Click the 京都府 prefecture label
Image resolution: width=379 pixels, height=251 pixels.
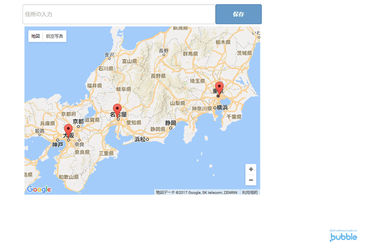(x=68, y=114)
